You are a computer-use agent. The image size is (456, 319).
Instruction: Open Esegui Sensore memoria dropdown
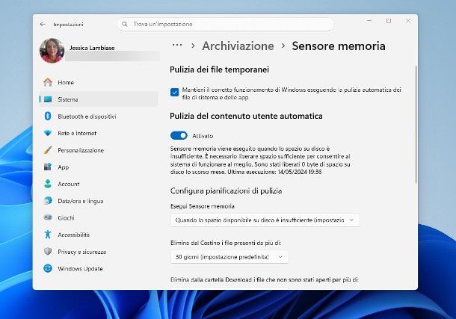tap(265, 220)
